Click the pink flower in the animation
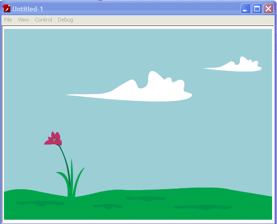Screen dimensions: 277x224 tap(53, 139)
